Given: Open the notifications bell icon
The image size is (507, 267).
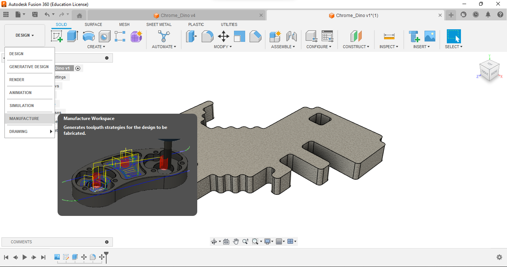Looking at the screenshot, I should coord(488,14).
